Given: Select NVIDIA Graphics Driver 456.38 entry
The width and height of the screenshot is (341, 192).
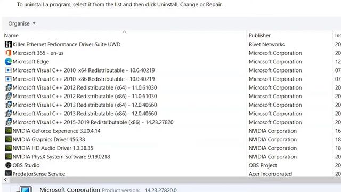Looking at the screenshot, I should point(125,140).
